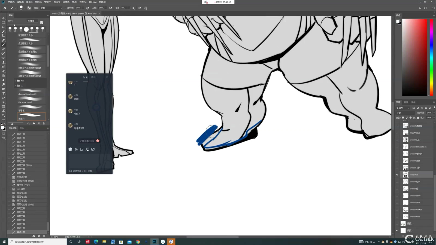Toggle the brush settings panel icon
This screenshot has width=436, height=245.
(x=29, y=8)
